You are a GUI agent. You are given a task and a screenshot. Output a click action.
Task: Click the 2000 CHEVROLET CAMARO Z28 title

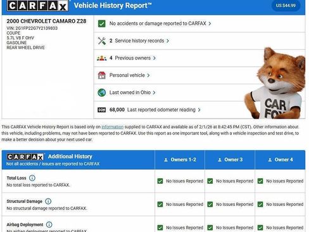[46, 21]
